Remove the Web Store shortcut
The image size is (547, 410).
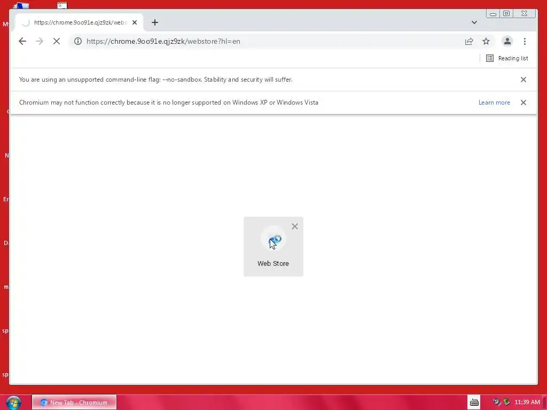coord(295,226)
